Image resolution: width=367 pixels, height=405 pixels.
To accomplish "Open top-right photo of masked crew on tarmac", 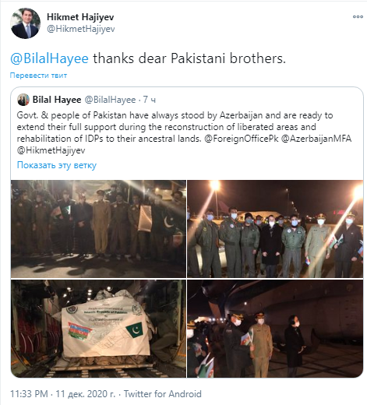I will 275,229.
